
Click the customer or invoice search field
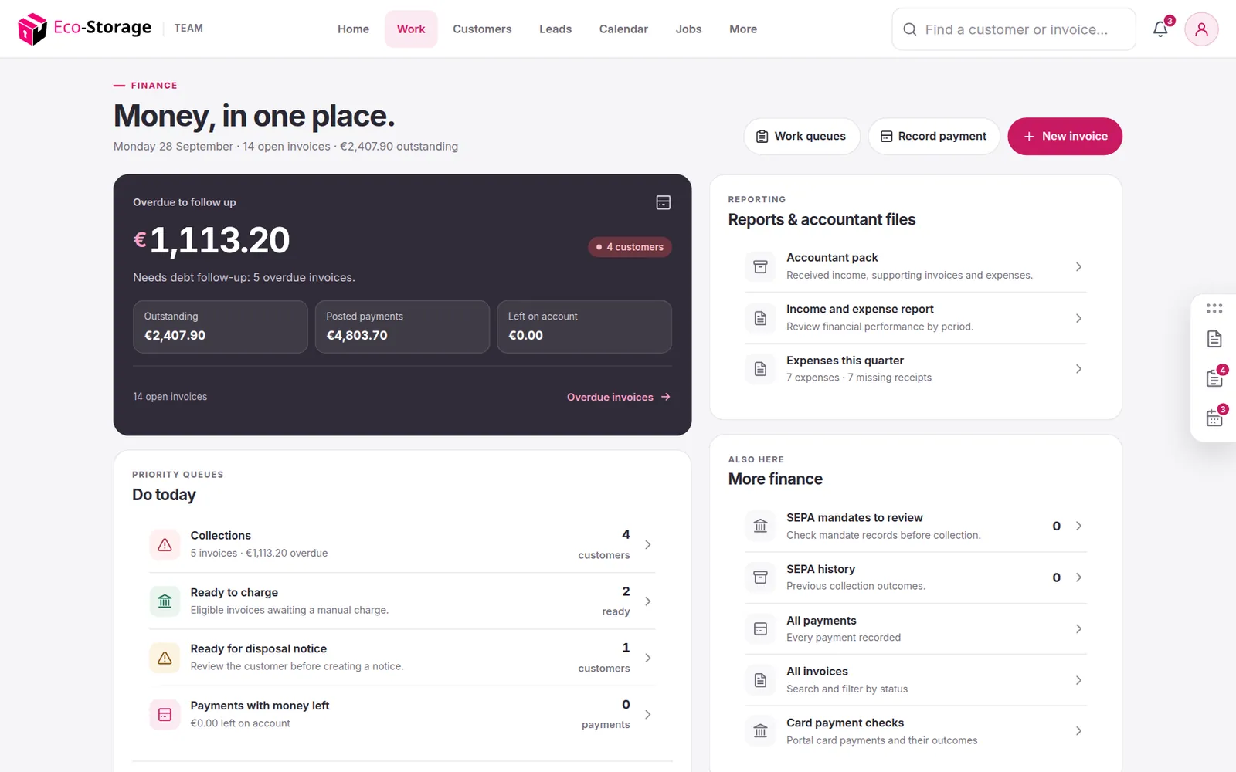coord(1014,29)
